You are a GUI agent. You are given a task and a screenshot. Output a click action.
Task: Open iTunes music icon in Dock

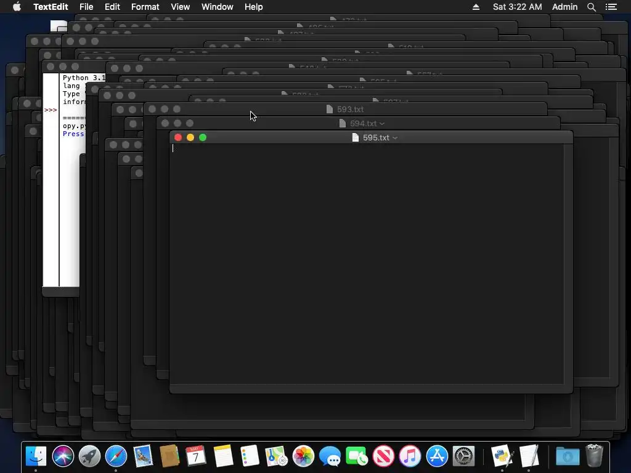pos(410,456)
